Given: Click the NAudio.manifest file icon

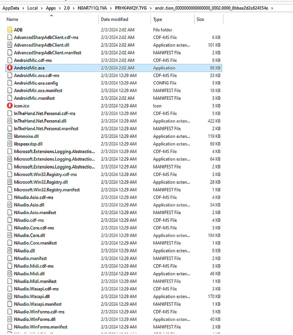Looking at the screenshot, I should (10, 258).
